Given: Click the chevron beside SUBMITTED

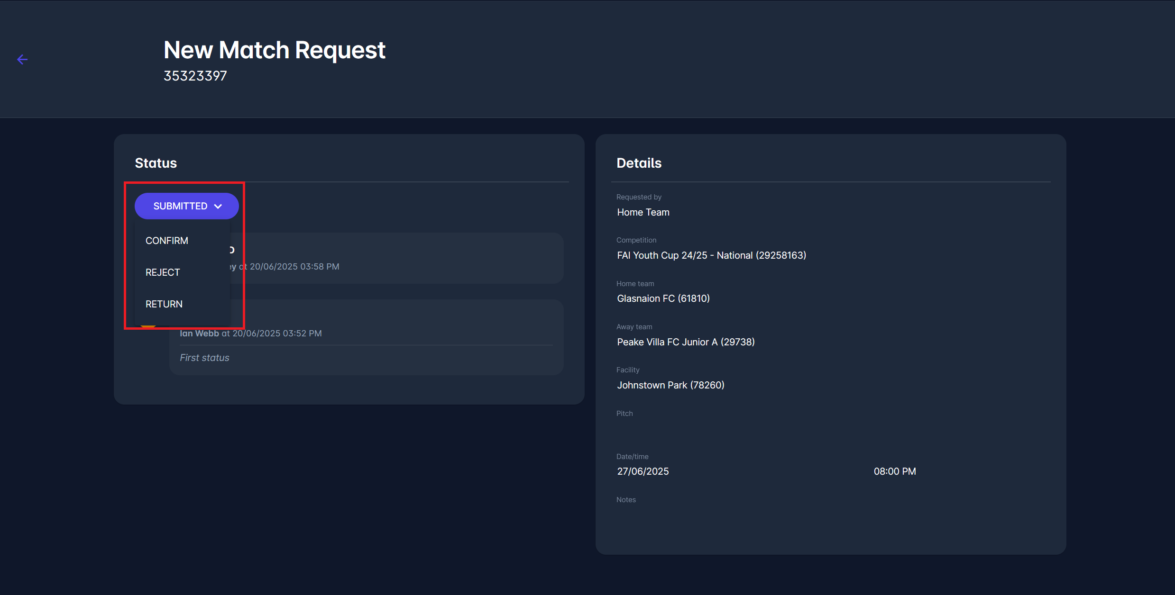Looking at the screenshot, I should tap(218, 207).
